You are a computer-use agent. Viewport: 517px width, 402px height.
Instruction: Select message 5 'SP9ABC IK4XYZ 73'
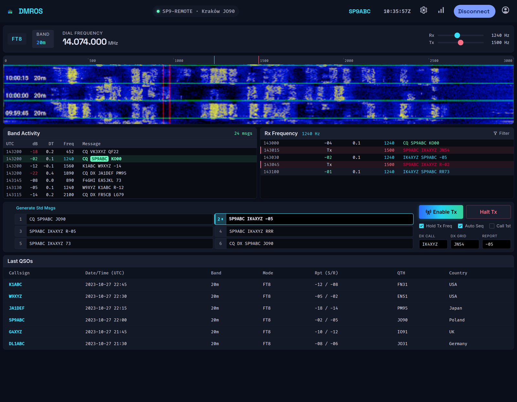[x=114, y=244]
